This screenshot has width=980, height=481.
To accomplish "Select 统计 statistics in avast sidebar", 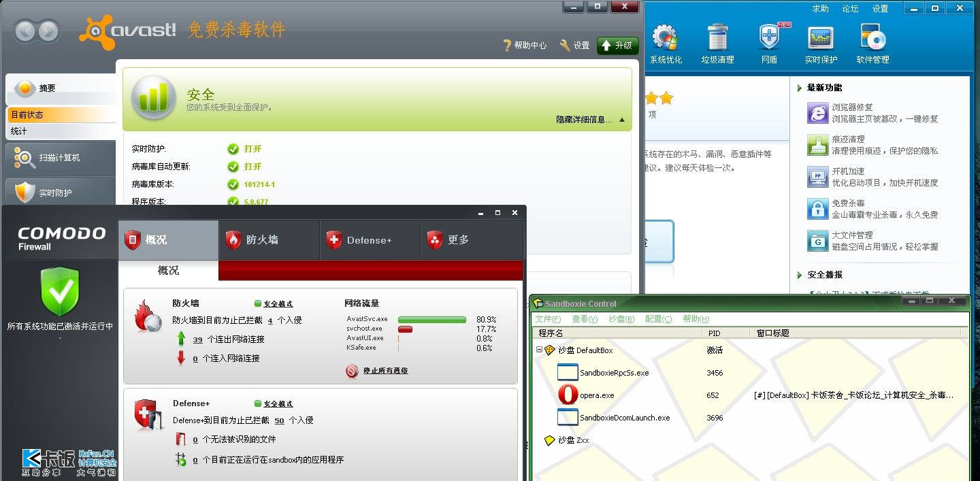I will 62,131.
